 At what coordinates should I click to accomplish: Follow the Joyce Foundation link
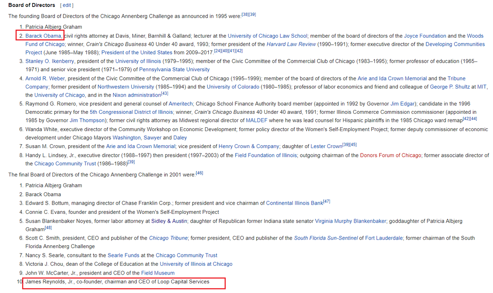click(425, 36)
